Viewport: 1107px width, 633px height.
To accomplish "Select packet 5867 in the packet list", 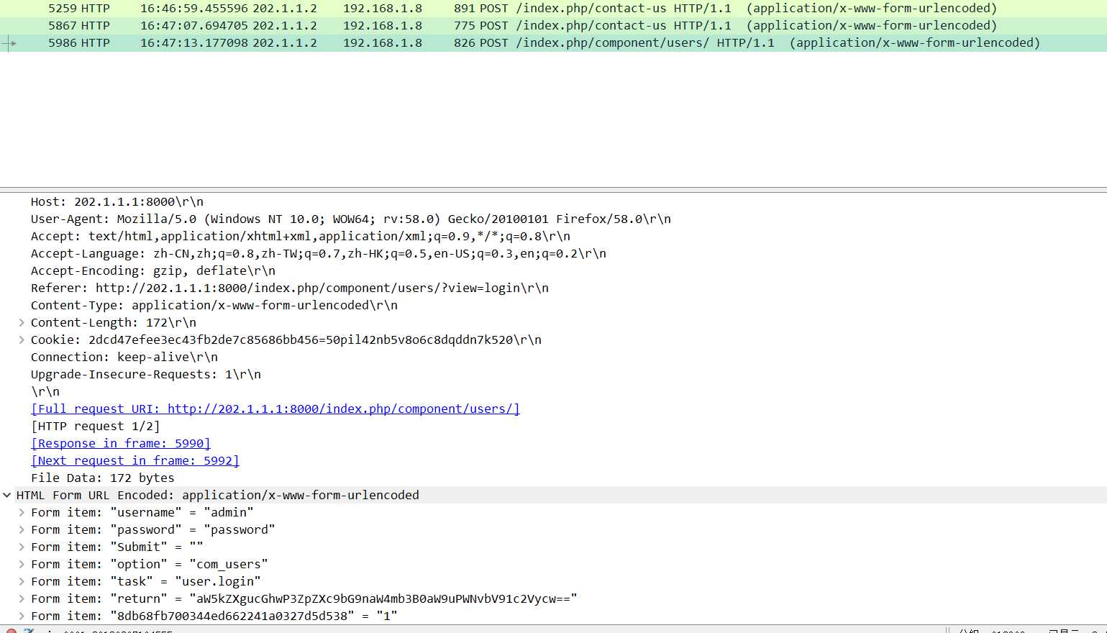I will pos(553,25).
